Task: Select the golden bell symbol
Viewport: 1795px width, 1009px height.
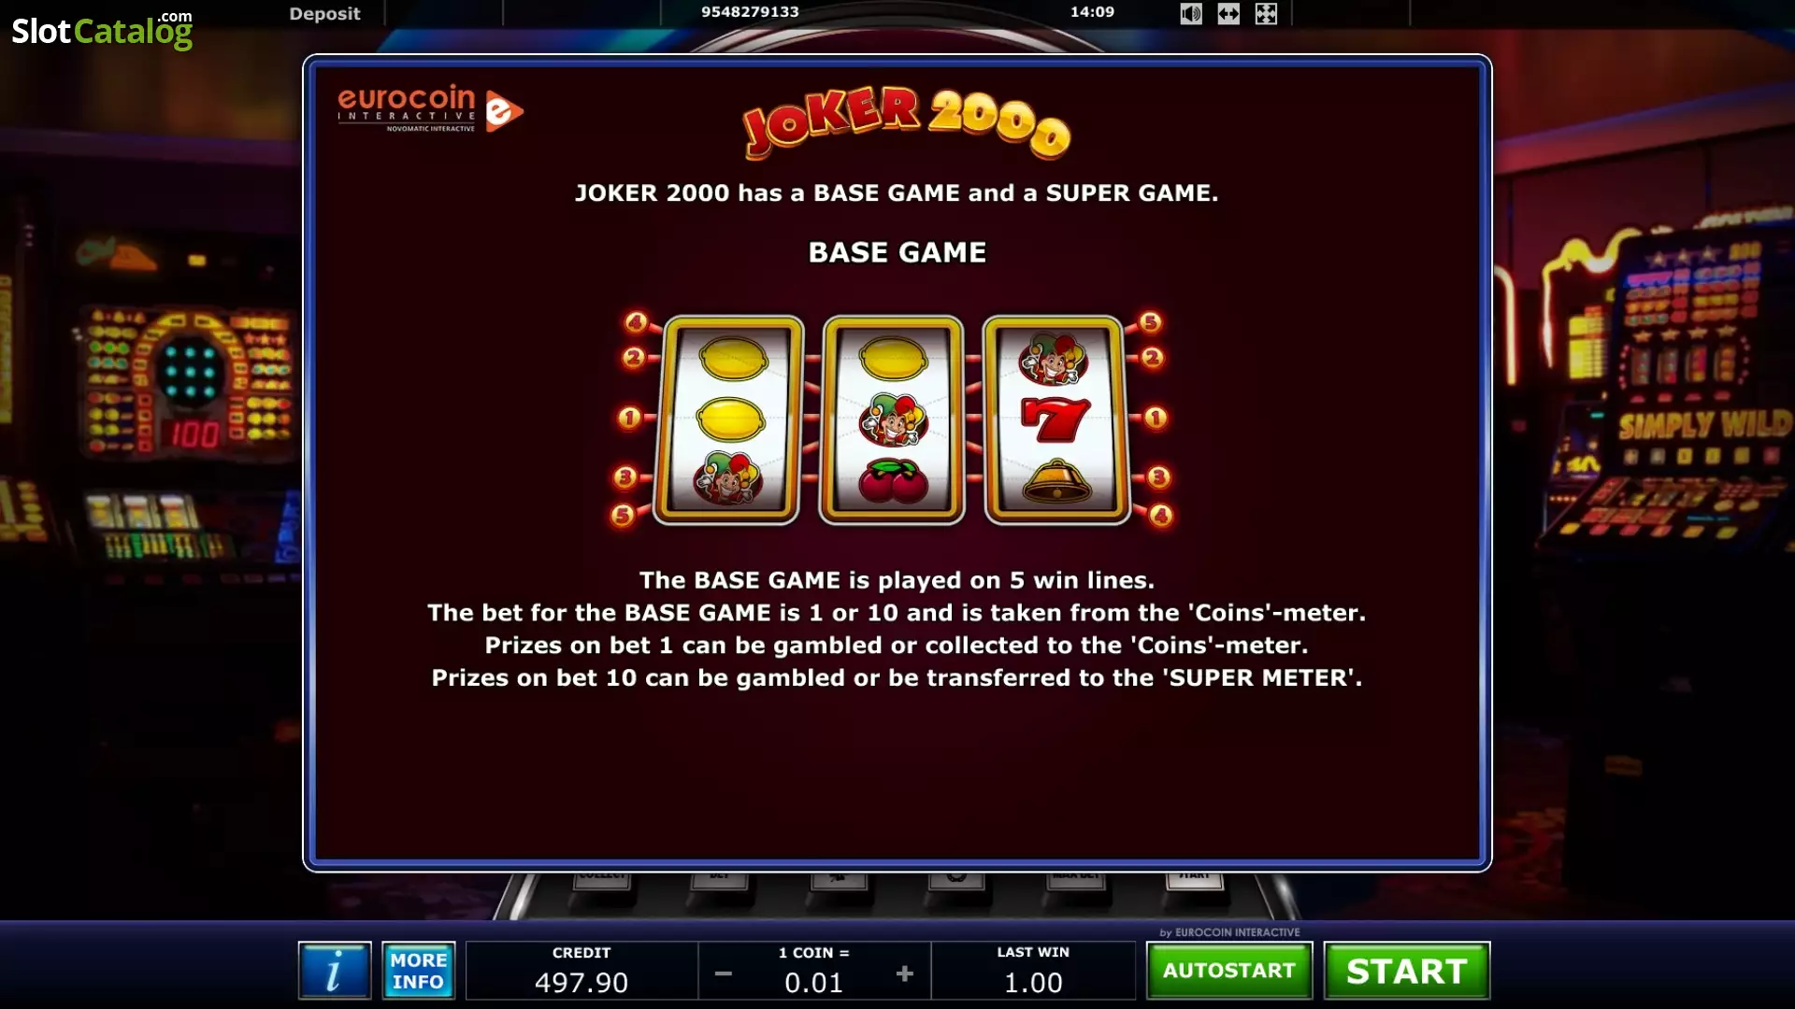Action: pyautogui.click(x=1055, y=480)
